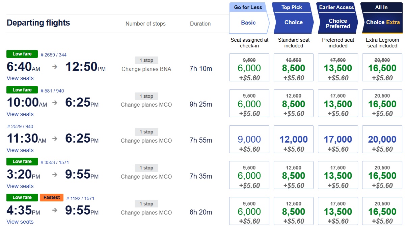
Task: Select the All In Choice Extra header
Action: pos(381,16)
